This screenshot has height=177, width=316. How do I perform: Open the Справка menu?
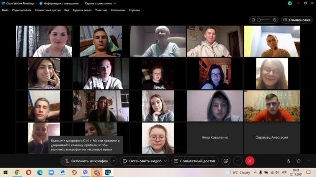134,10
